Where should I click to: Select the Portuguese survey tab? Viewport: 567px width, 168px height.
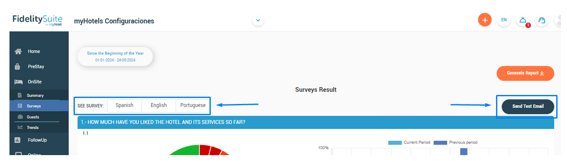pyautogui.click(x=193, y=105)
